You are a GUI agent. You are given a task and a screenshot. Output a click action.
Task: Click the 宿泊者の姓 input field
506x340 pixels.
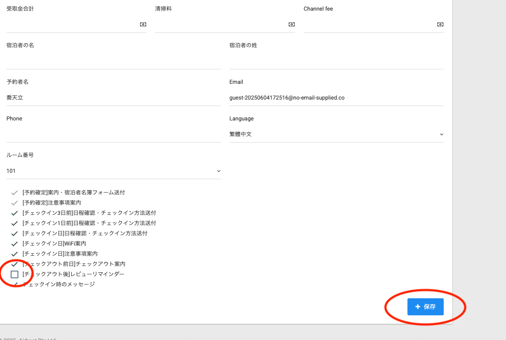click(336, 61)
